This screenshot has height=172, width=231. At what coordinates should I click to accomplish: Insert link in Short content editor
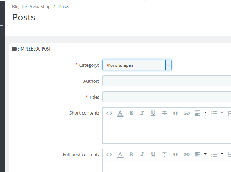(x=186, y=113)
